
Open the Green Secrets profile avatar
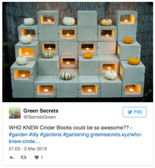15,113
